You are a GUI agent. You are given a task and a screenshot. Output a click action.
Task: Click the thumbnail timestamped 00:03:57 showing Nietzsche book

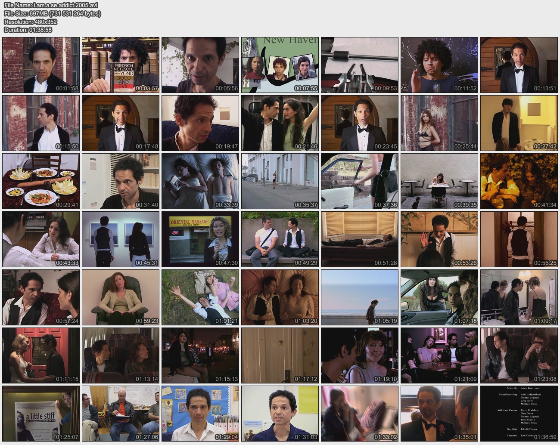tap(121, 65)
